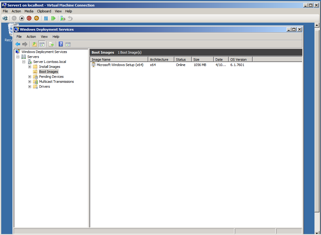This screenshot has height=235, width=321.
Task: Click the Ctrl+Alt+Delete icon in VM toolbar
Action: tap(5, 18)
